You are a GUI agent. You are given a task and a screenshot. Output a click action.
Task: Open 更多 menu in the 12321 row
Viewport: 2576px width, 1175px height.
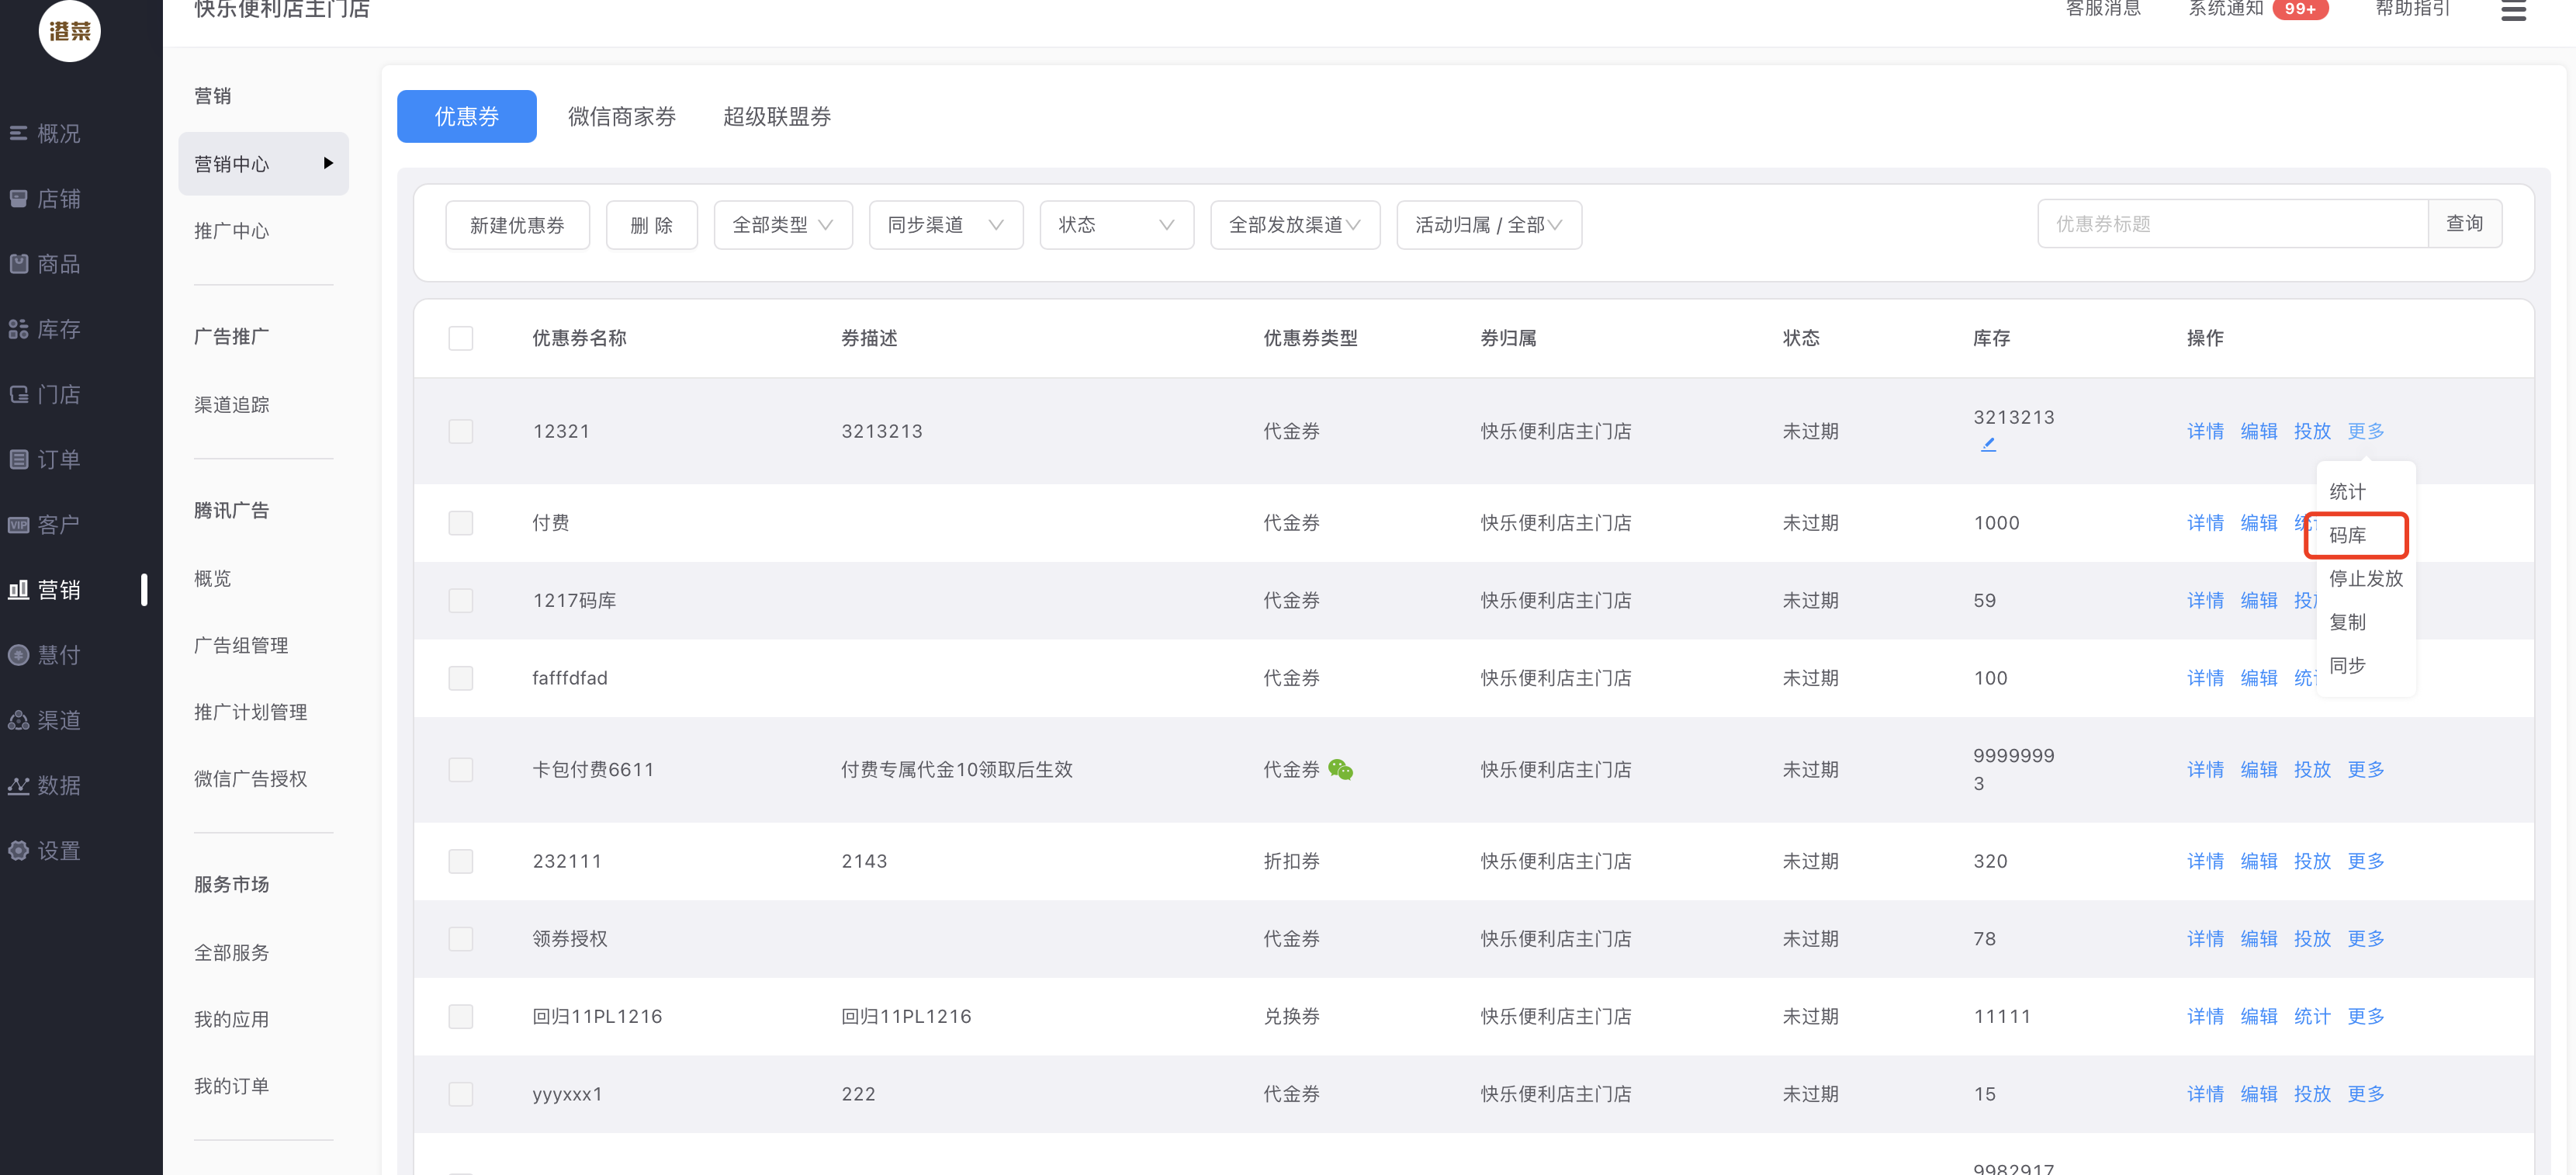2365,431
